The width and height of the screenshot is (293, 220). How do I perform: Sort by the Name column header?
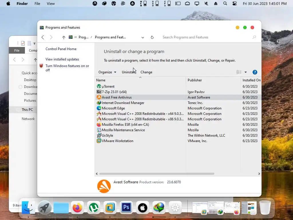(x=140, y=80)
